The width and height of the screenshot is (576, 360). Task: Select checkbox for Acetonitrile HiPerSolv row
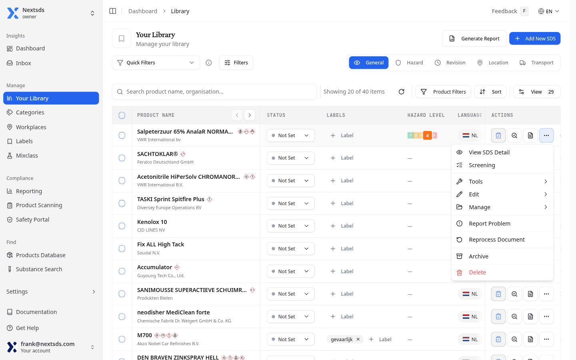pyautogui.click(x=122, y=181)
